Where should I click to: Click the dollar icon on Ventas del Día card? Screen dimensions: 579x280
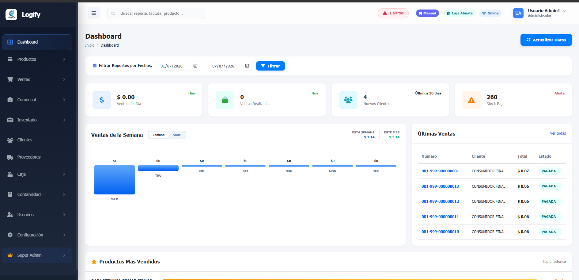pyautogui.click(x=102, y=100)
